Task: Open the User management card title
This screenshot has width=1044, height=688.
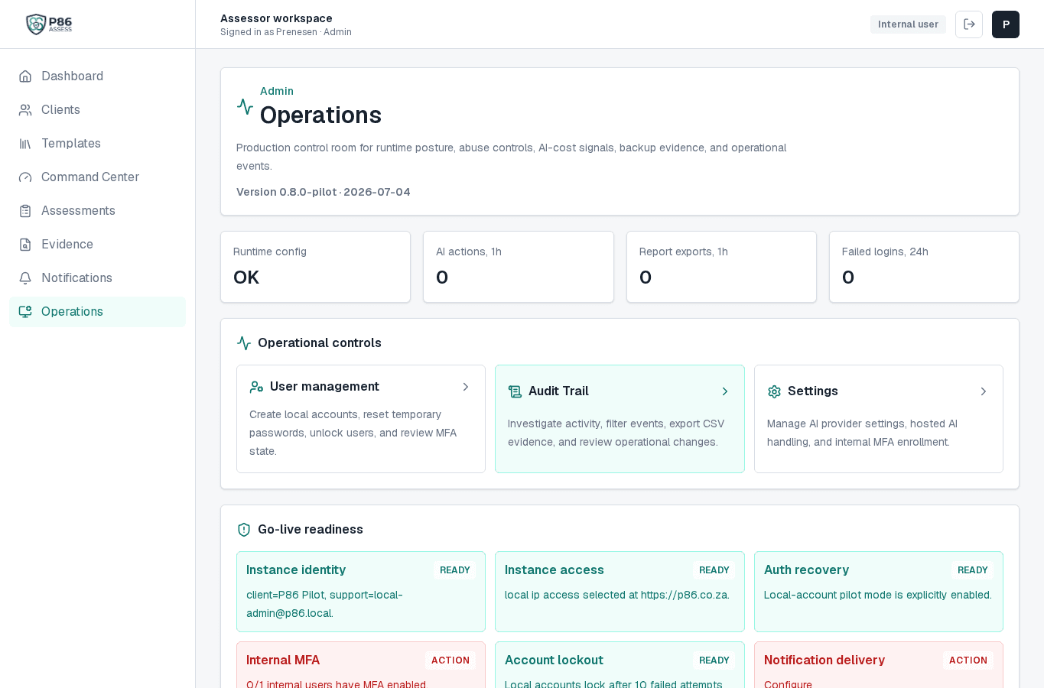Action: [x=324, y=387]
